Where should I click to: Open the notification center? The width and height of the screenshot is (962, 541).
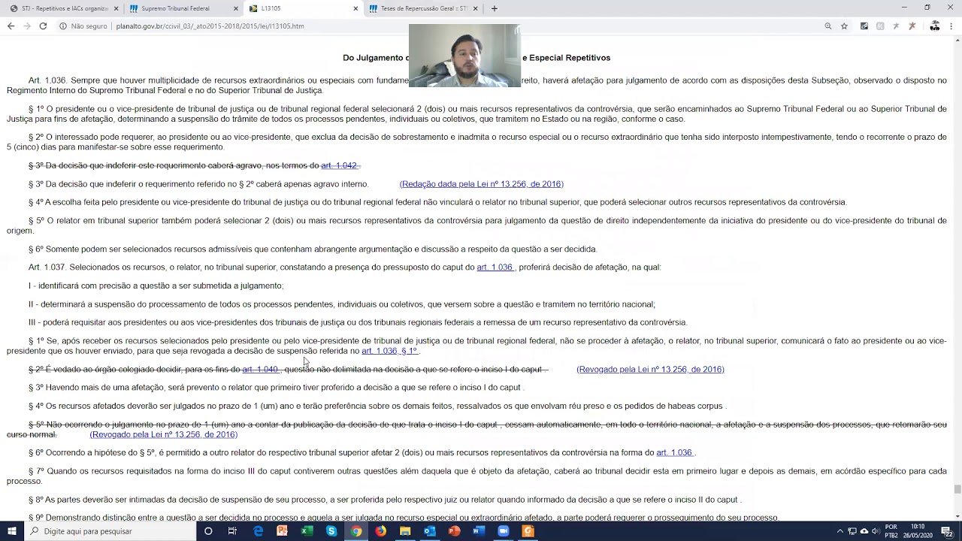(x=947, y=531)
